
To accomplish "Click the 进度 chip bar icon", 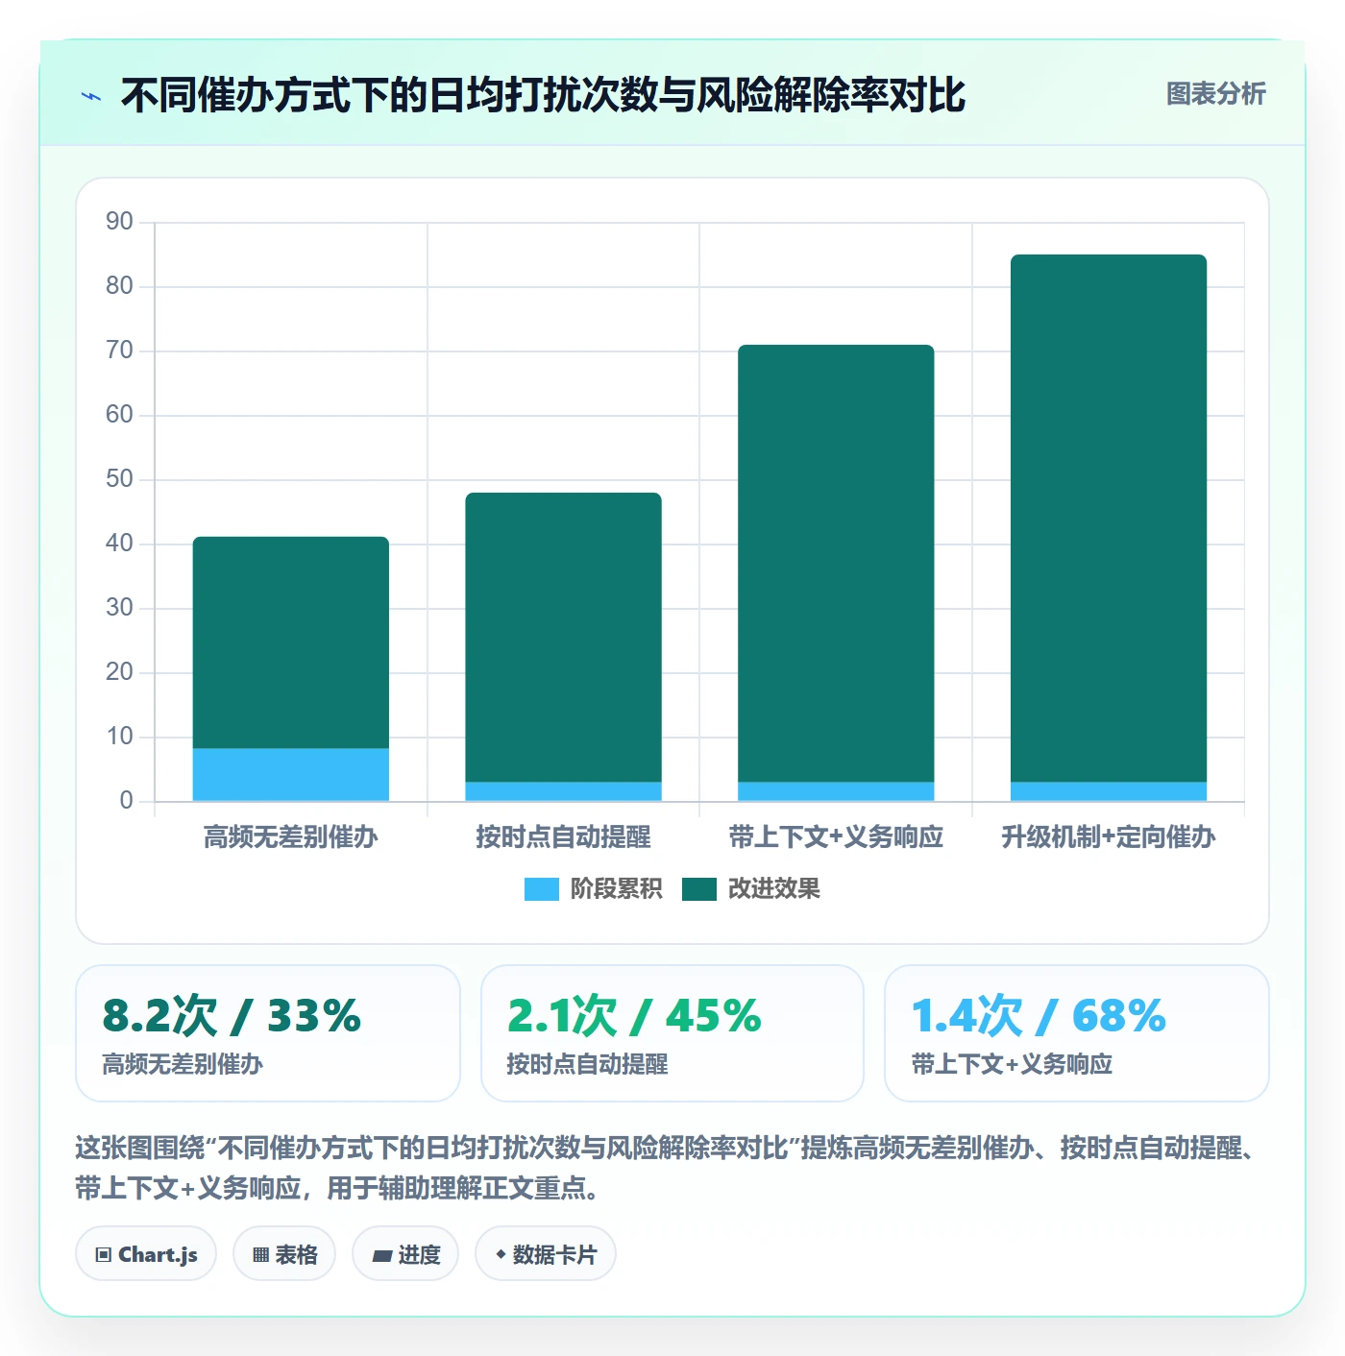I will (381, 1255).
